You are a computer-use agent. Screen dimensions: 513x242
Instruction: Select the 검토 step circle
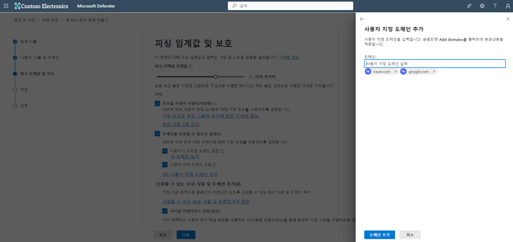(x=15, y=106)
